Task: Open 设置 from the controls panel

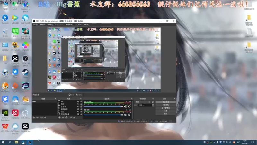Action: 165,111
